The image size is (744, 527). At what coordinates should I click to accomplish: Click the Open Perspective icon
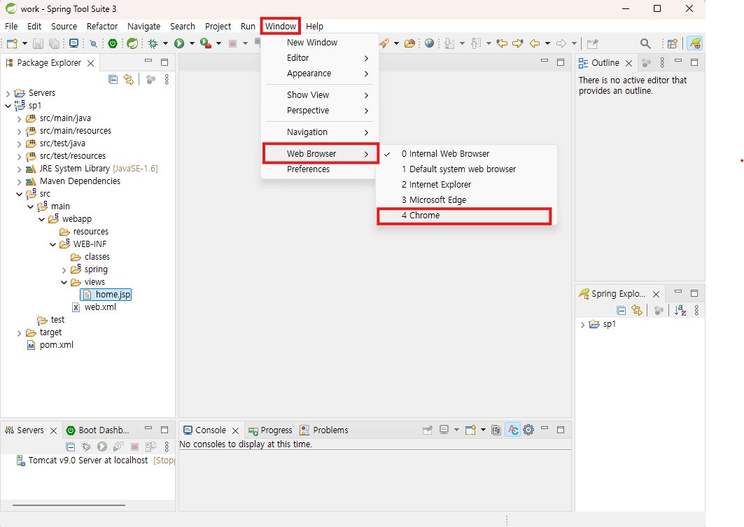[x=673, y=43]
